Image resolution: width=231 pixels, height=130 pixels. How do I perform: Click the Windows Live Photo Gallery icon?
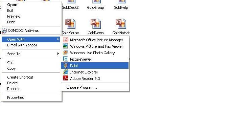[66, 52]
